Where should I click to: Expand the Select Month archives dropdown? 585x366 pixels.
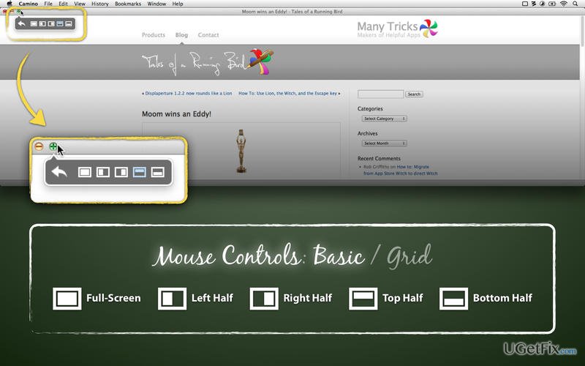pos(385,143)
